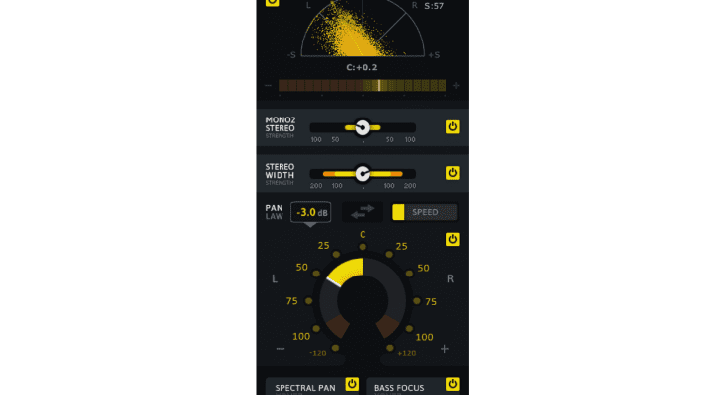
Task: Click the vectorscope power icon at top
Action: pyautogui.click(x=272, y=2)
